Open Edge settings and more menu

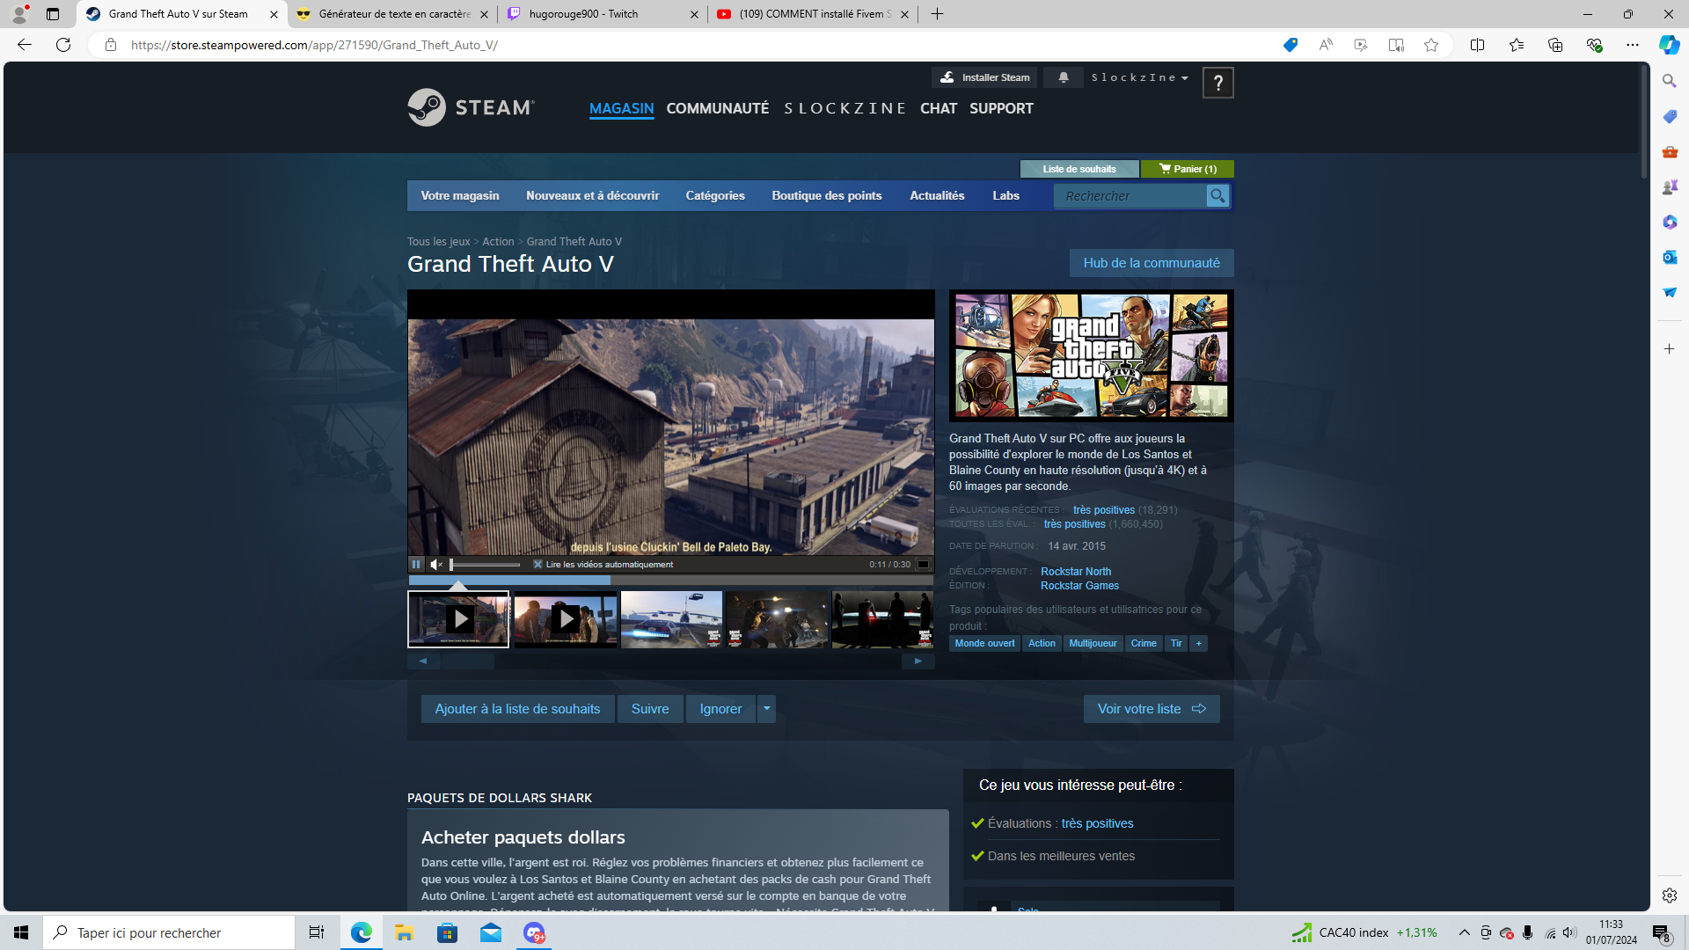pyautogui.click(x=1633, y=45)
